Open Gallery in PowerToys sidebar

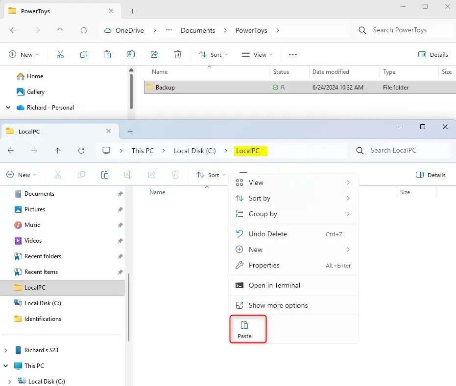(x=30, y=92)
